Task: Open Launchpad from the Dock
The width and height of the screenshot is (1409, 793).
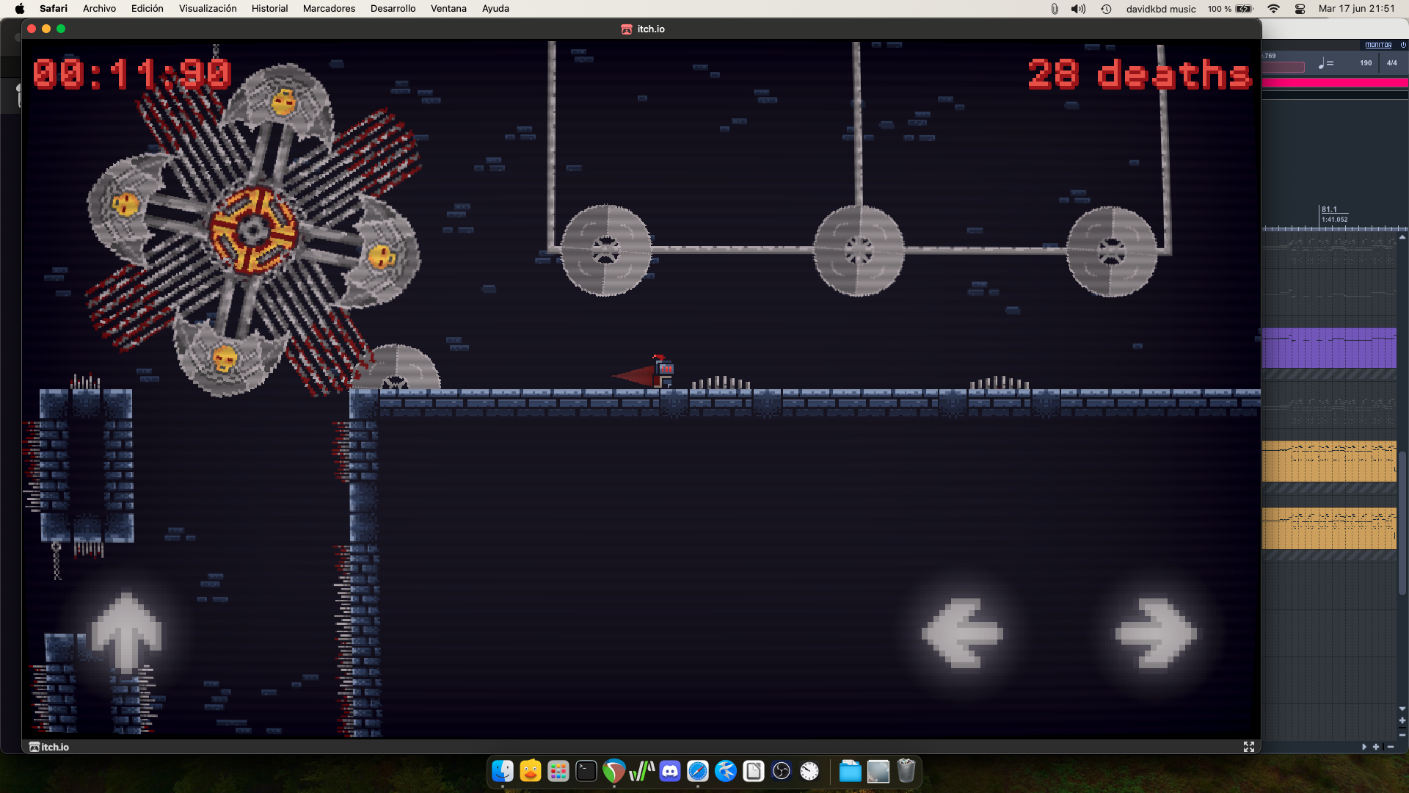Action: coord(558,771)
